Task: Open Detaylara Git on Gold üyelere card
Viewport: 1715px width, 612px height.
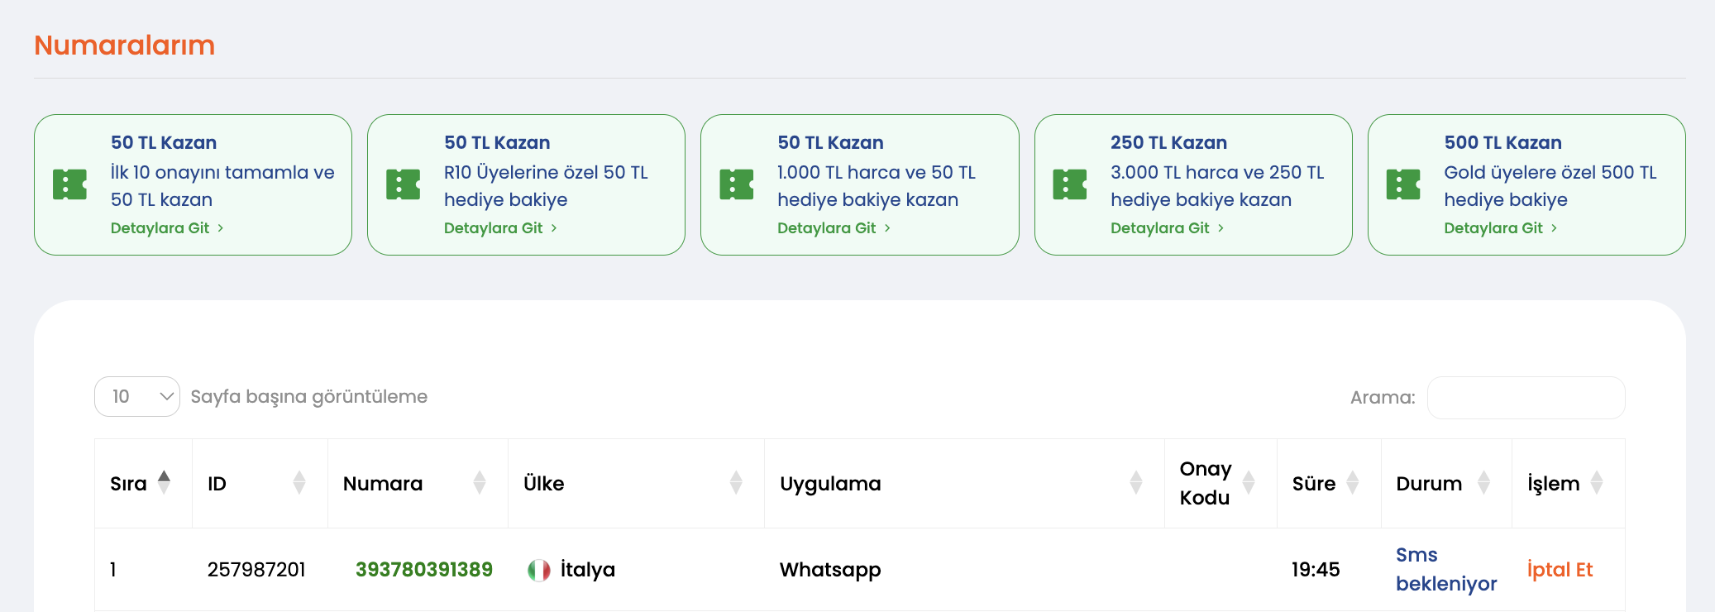Action: pos(1500,228)
